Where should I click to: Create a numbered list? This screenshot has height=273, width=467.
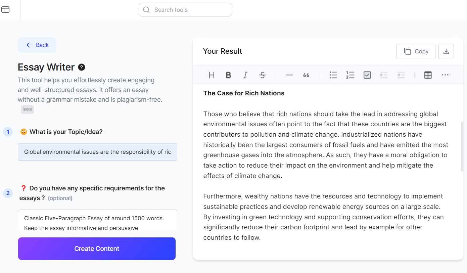(x=350, y=75)
